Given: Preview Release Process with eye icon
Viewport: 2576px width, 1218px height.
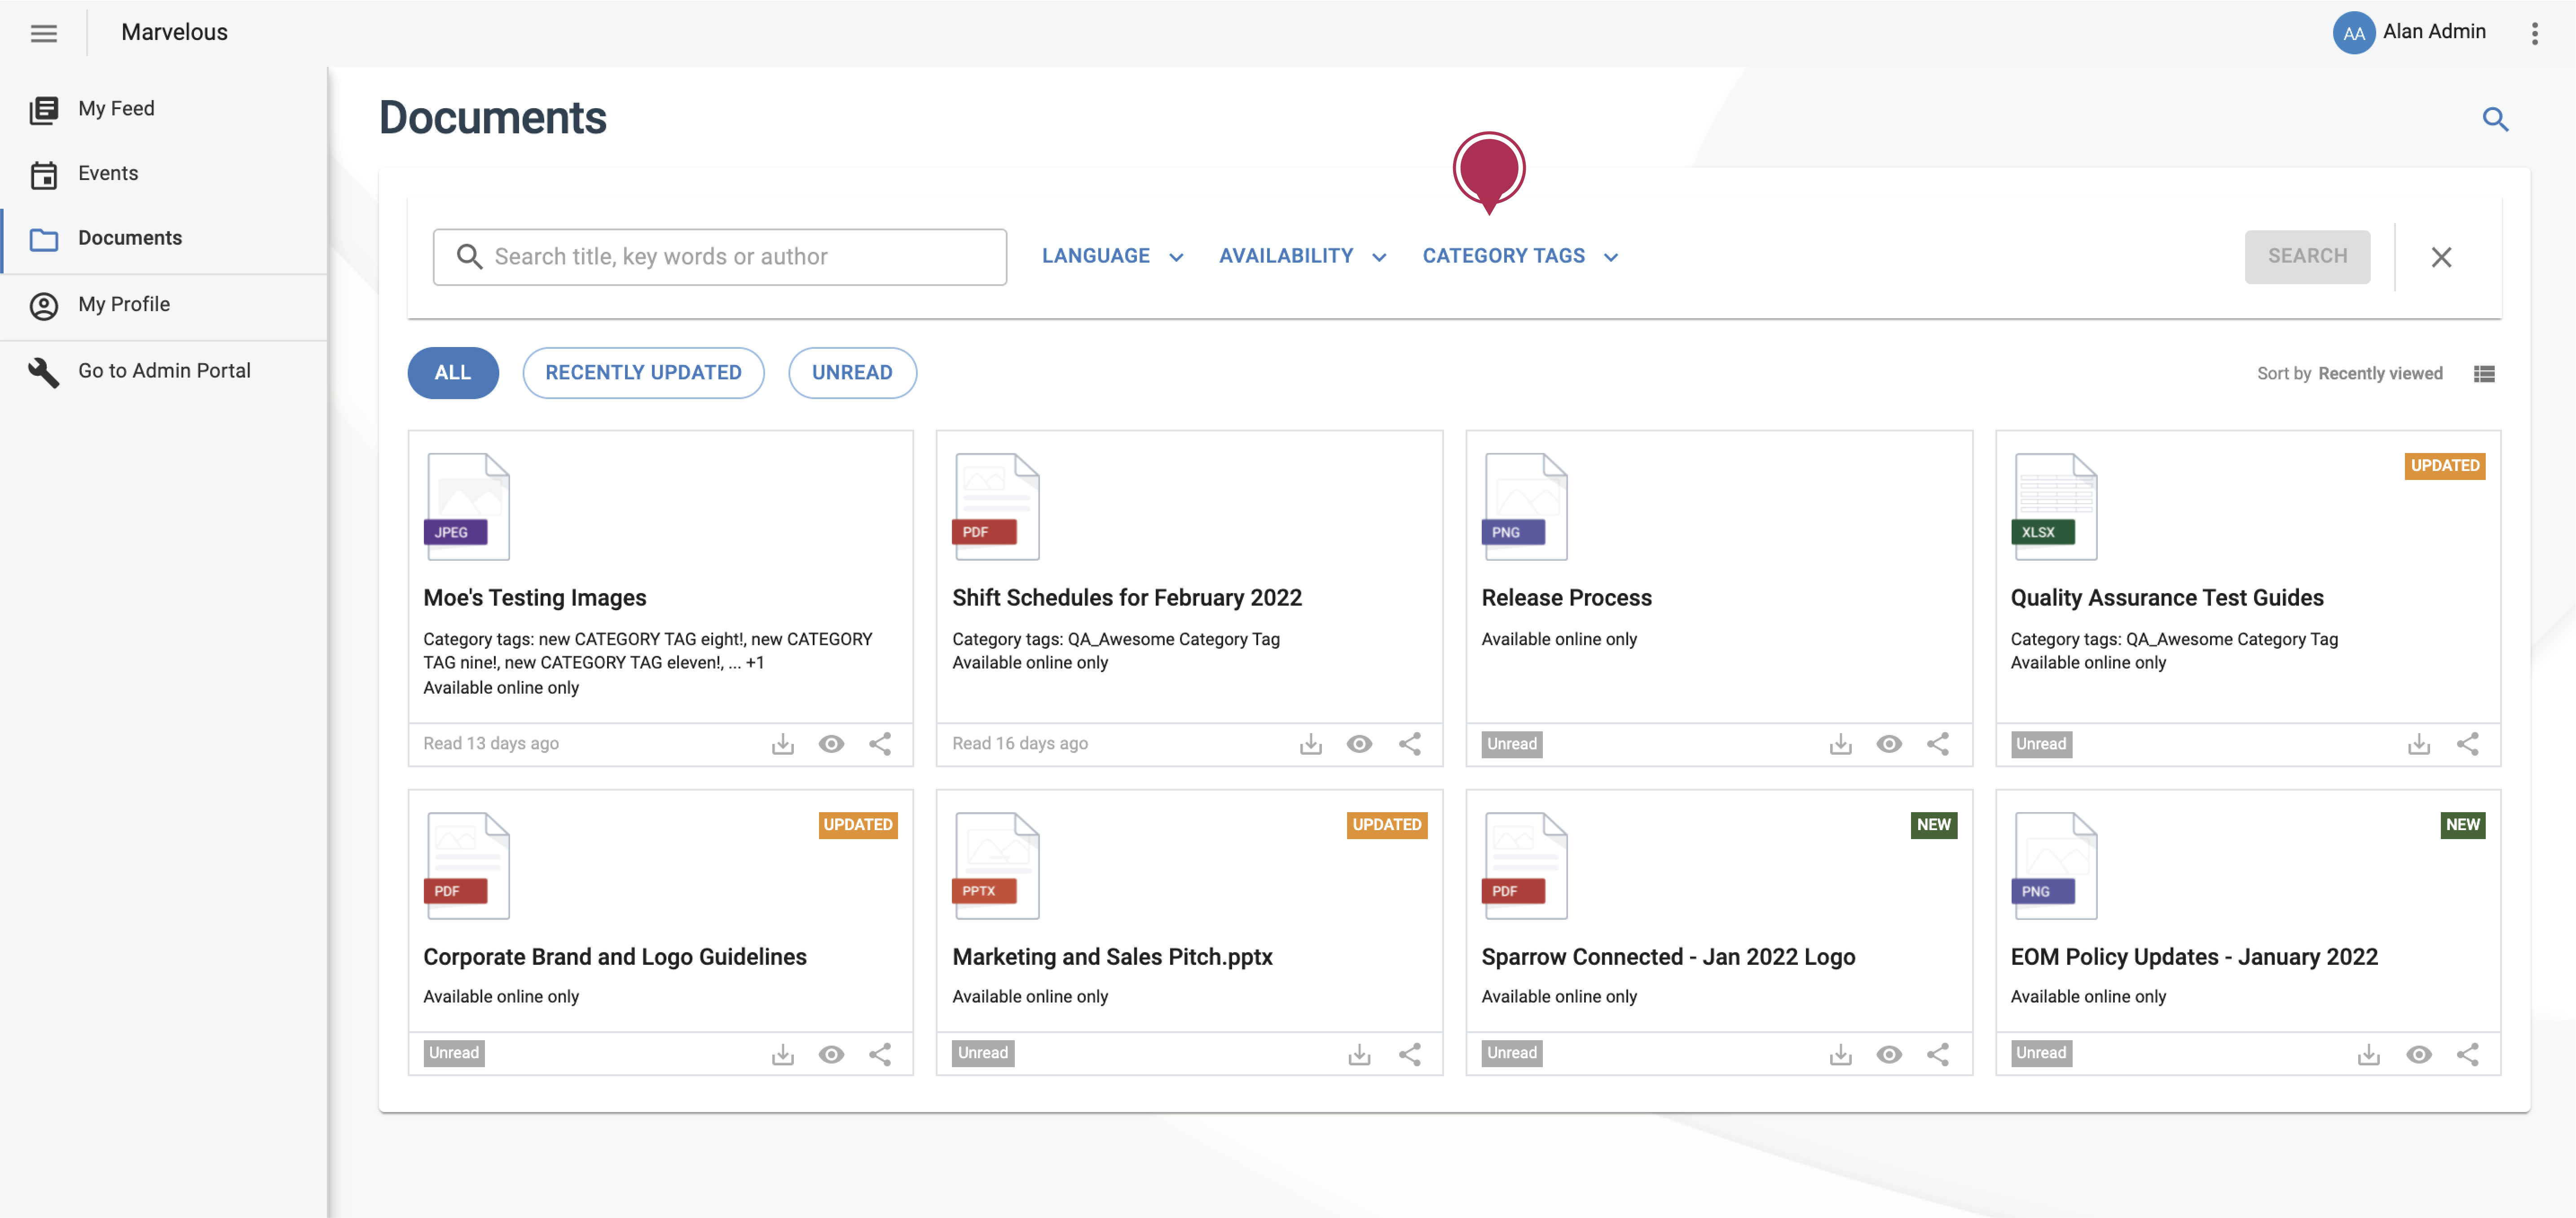Looking at the screenshot, I should coord(1889,744).
